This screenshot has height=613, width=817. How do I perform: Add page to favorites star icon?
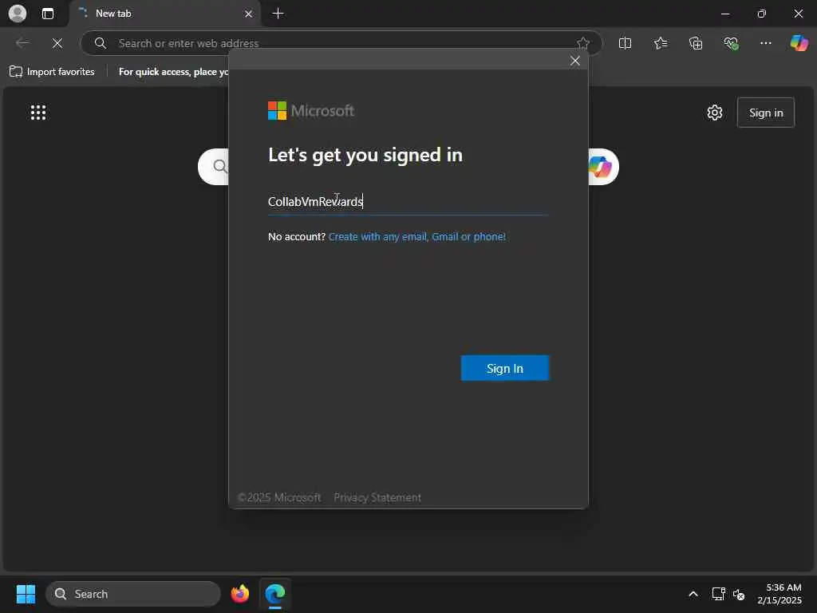(582, 43)
